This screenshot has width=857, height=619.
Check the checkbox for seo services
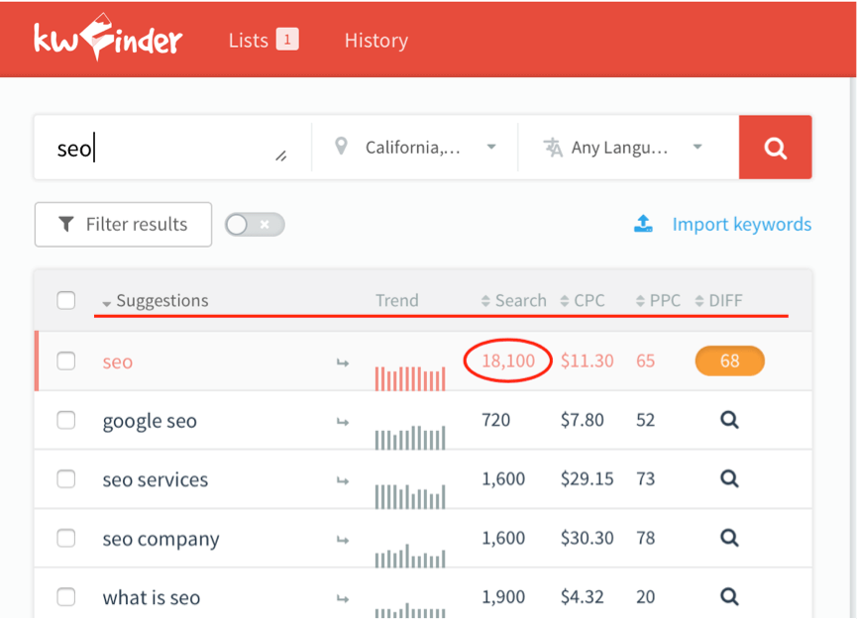tap(66, 479)
